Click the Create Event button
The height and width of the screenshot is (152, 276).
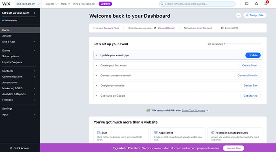[250, 65]
